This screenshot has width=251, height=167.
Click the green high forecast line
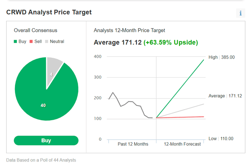pyautogui.click(x=180, y=88)
